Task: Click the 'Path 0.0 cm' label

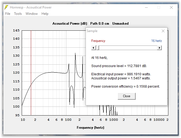Action: pos(100,24)
